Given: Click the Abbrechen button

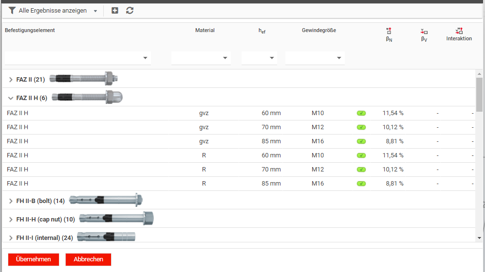Looking at the screenshot, I should [x=88, y=259].
